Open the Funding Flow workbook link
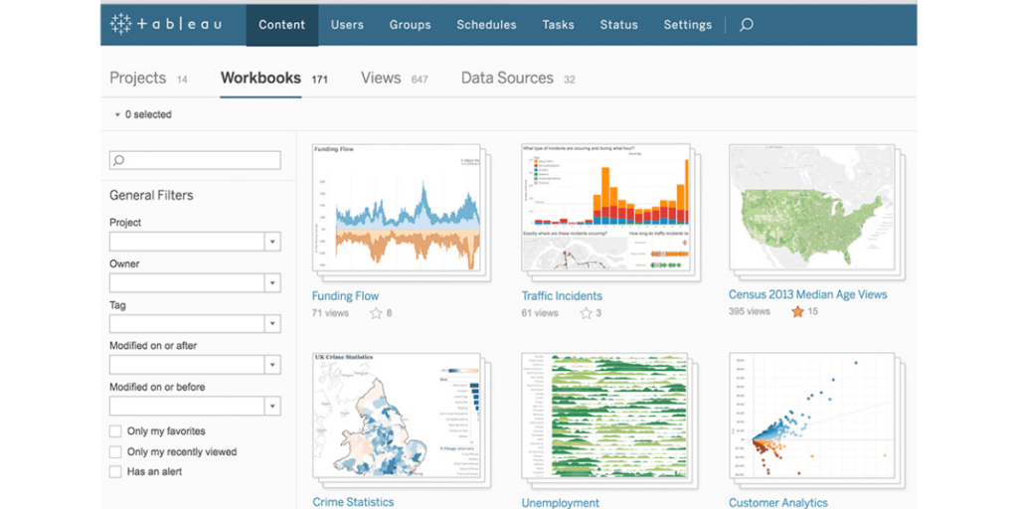Image resolution: width=1018 pixels, height=509 pixels. 345,295
